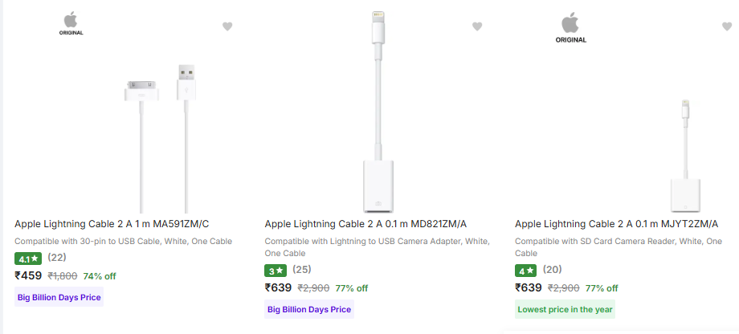Open the Apple Lightning Cable MJYT2ZM/A title link
The height and width of the screenshot is (334, 739).
coord(616,224)
